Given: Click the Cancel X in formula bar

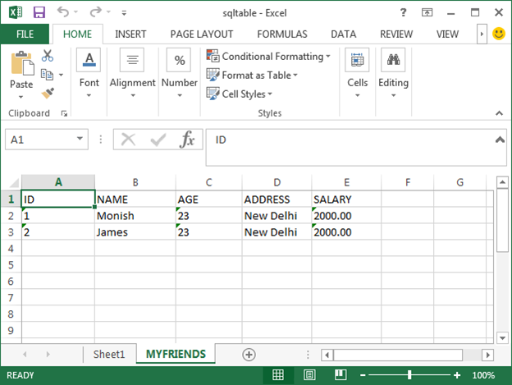Looking at the screenshot, I should tap(128, 140).
